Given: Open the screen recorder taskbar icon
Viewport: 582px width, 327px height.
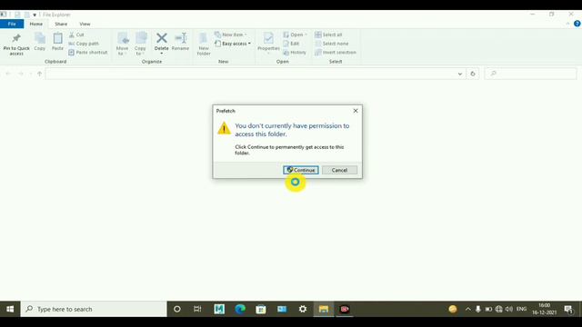Looking at the screenshot, I should pos(345,309).
